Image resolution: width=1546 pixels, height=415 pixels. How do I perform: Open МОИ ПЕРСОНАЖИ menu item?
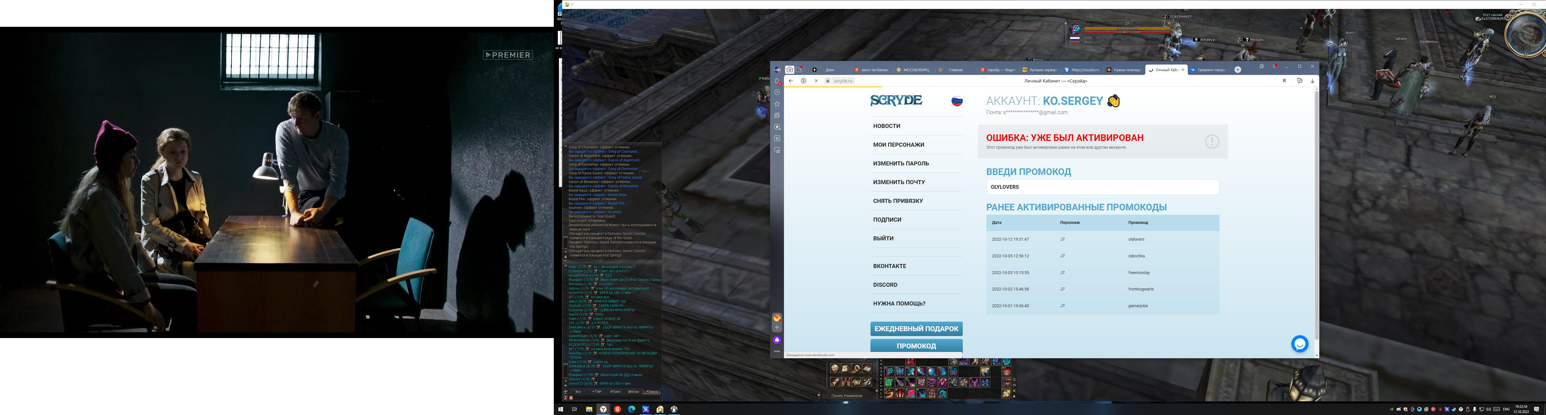pos(898,145)
